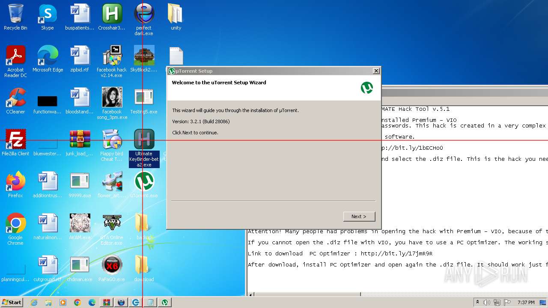Select the download folder on the desktop
Viewport: 548px width, 308px height.
pos(144,269)
